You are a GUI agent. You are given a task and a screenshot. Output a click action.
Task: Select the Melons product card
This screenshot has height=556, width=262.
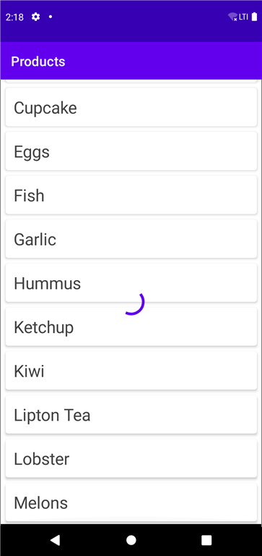pos(131,503)
